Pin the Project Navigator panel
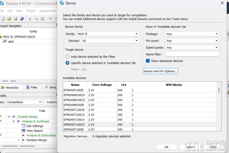The image size is (229, 153). tap(57, 25)
